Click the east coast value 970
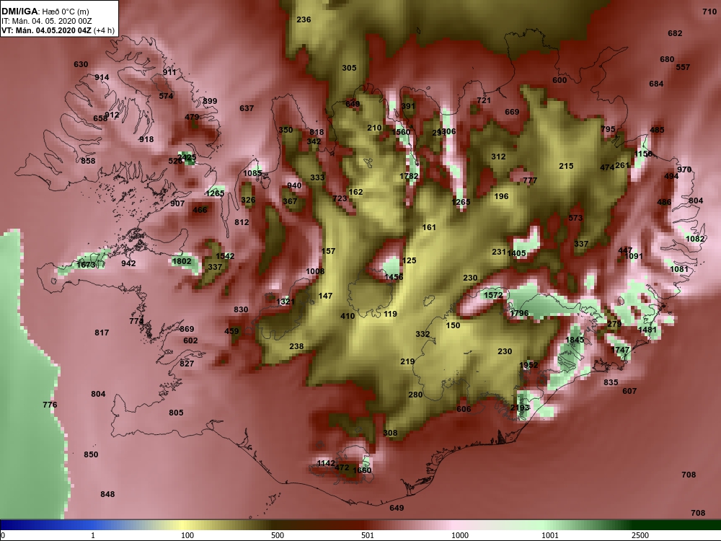This screenshot has width=721, height=541. pos(684,170)
